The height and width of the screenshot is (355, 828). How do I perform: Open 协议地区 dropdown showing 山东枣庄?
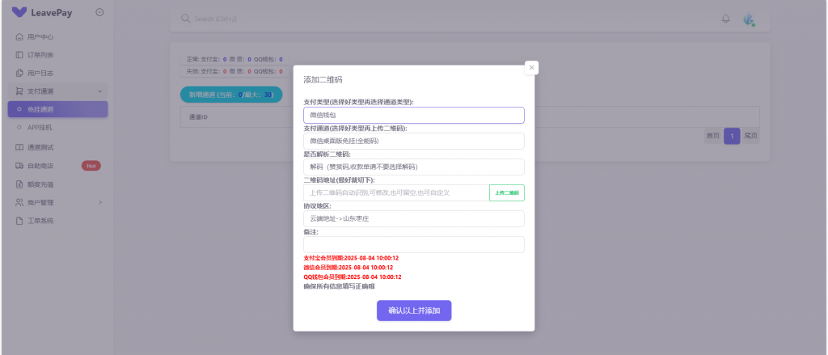tap(414, 218)
